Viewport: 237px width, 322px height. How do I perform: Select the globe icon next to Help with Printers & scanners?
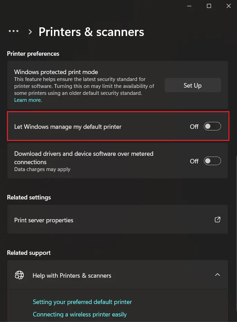(19, 275)
